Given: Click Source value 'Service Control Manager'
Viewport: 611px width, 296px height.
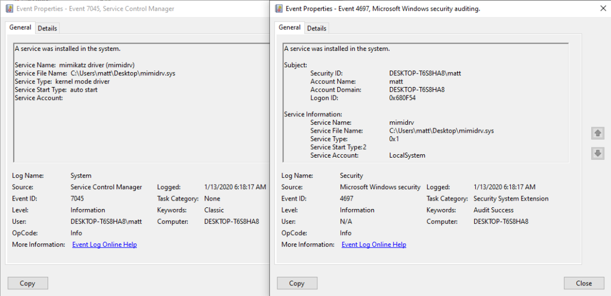Looking at the screenshot, I should point(106,187).
